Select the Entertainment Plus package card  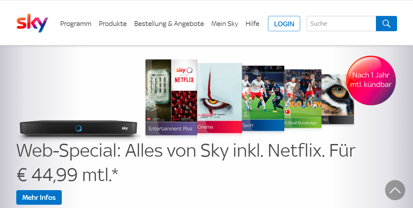tap(171, 97)
